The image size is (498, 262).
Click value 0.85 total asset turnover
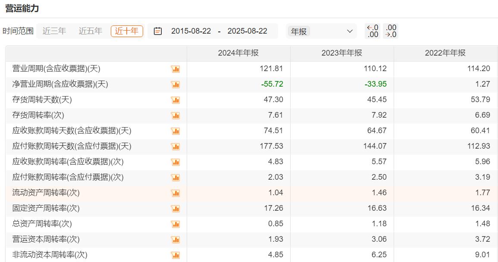276,224
